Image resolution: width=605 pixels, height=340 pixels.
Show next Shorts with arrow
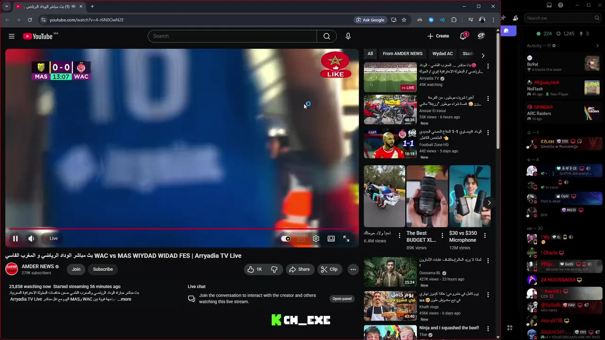coord(489,203)
